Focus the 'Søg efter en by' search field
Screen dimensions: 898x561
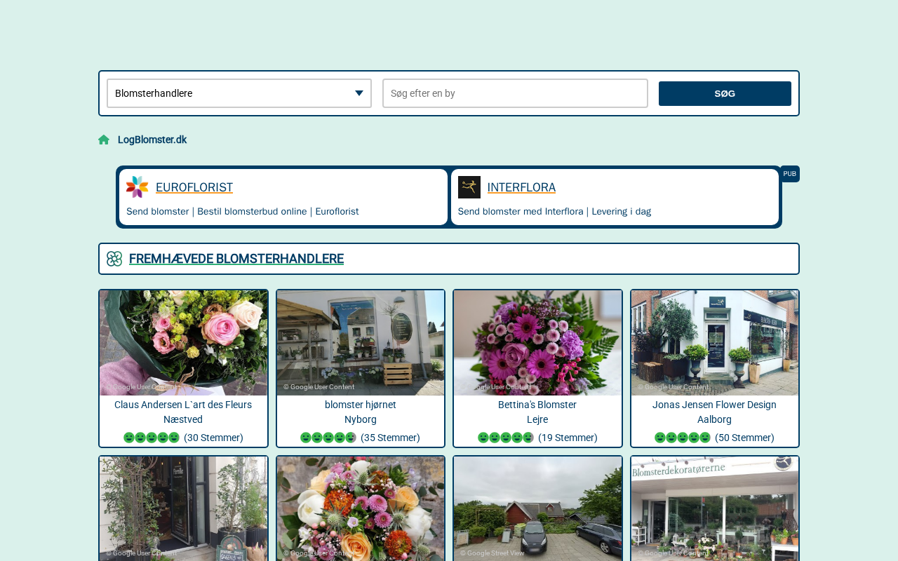tap(515, 93)
